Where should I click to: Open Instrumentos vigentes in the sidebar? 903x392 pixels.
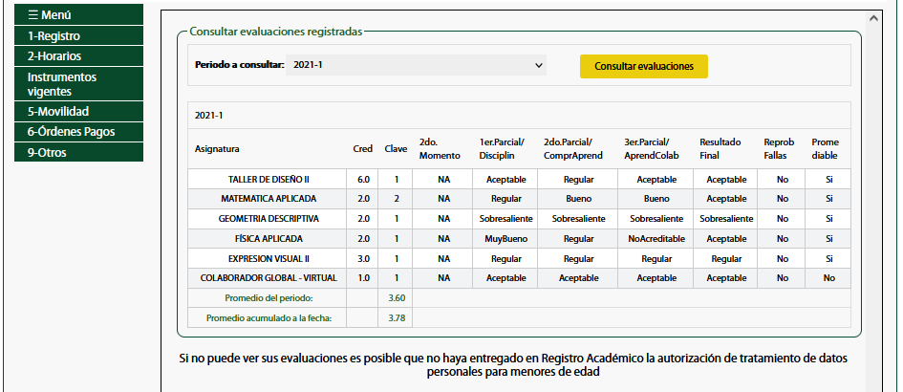pos(78,84)
